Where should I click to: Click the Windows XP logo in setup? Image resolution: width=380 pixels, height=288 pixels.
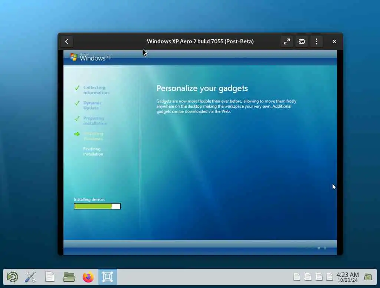[91, 57]
